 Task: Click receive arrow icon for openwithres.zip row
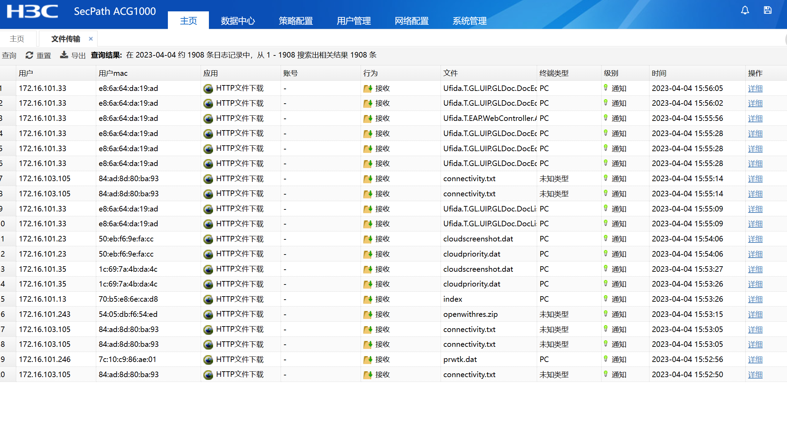(367, 314)
